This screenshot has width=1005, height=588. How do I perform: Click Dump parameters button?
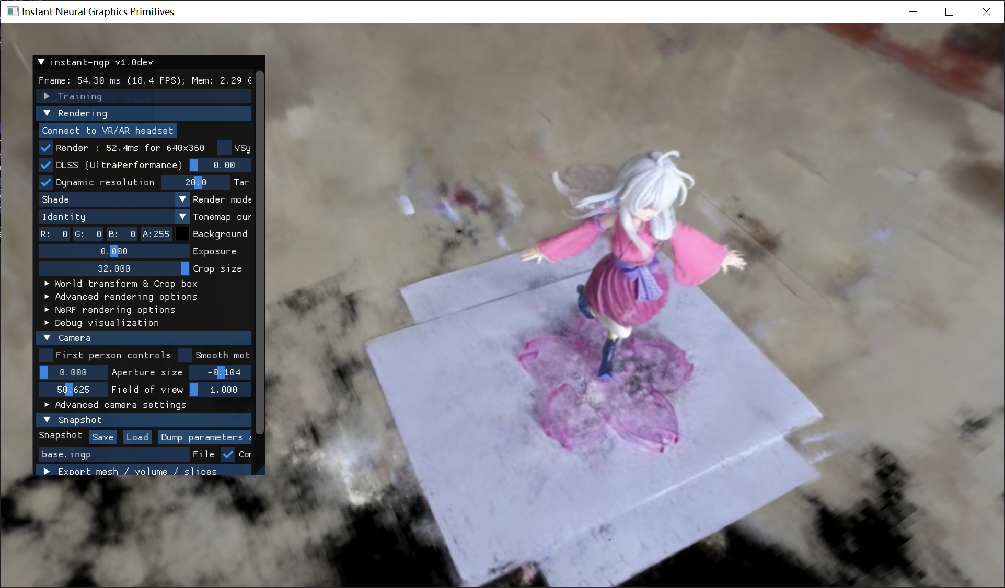205,437
